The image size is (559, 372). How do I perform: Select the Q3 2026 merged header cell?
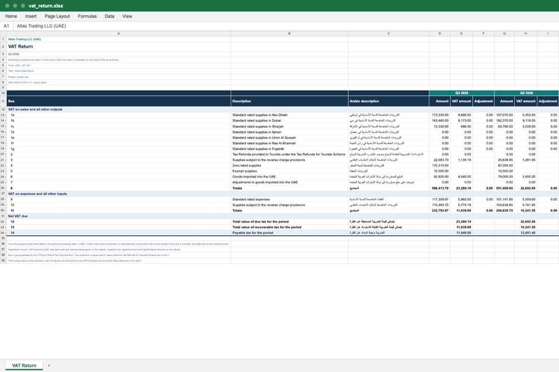point(462,93)
